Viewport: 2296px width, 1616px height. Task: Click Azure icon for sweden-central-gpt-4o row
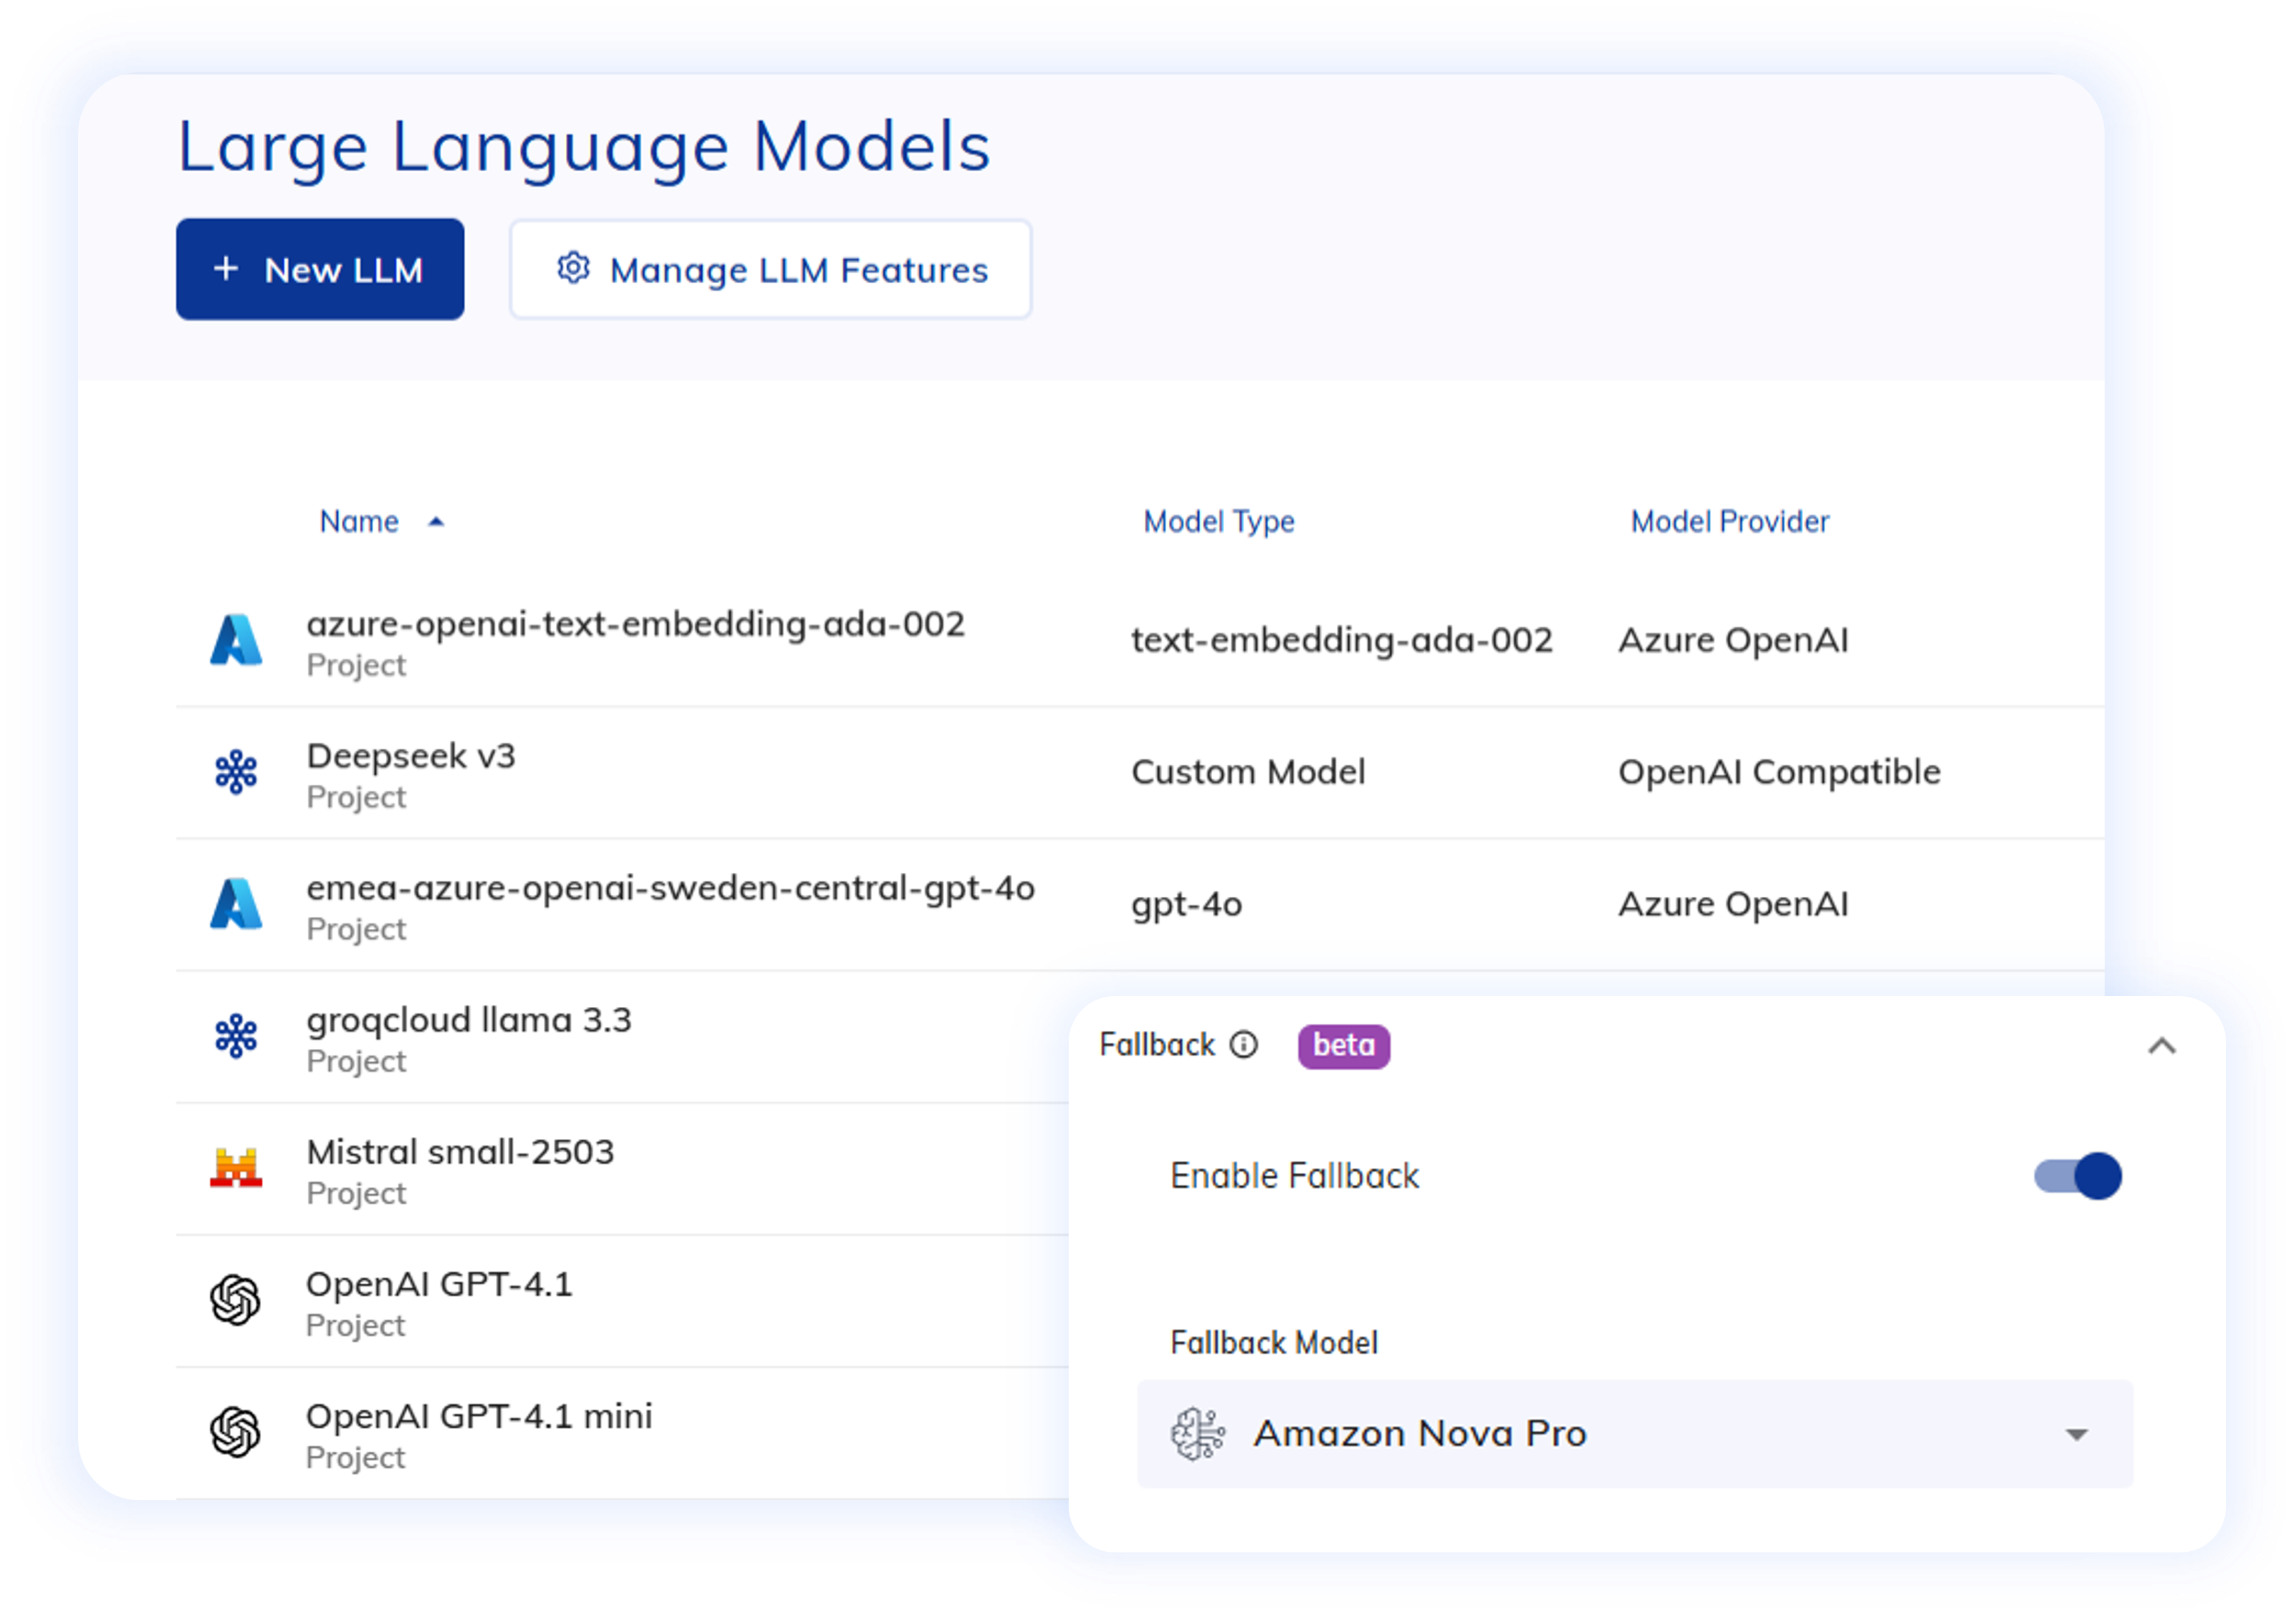tap(236, 904)
